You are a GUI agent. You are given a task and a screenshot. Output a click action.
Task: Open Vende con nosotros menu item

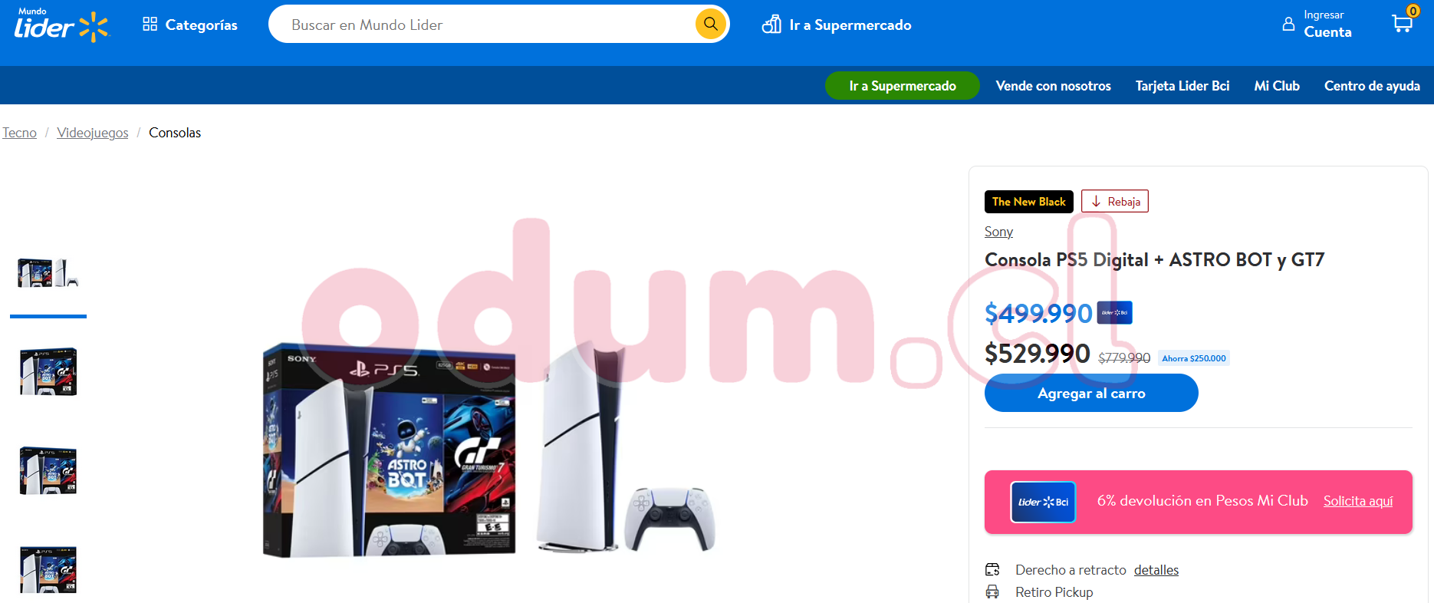[1053, 86]
